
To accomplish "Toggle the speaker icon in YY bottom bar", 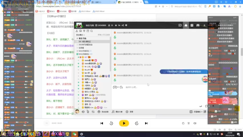I will coord(83,112).
